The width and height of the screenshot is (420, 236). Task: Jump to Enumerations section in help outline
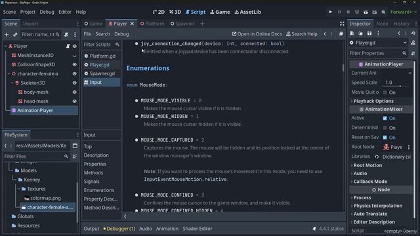click(x=99, y=190)
